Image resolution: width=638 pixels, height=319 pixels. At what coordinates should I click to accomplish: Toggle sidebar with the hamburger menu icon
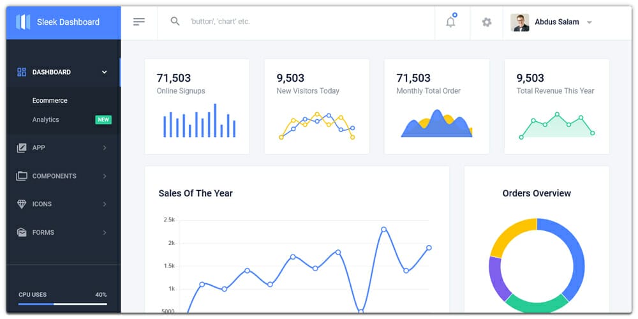point(139,22)
